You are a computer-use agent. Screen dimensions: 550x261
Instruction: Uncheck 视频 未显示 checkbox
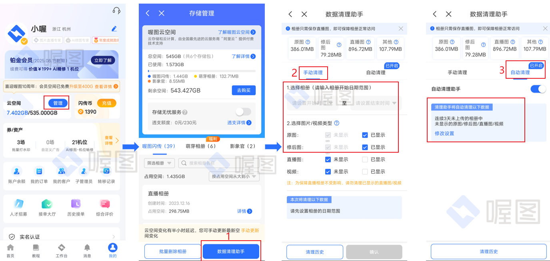(x=328, y=171)
